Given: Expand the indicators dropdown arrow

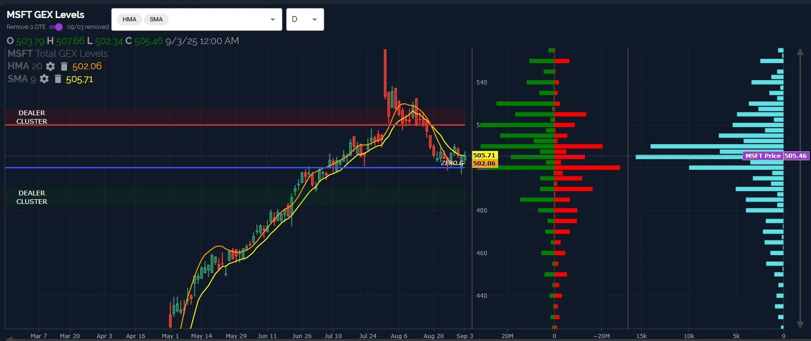Looking at the screenshot, I should (x=273, y=19).
